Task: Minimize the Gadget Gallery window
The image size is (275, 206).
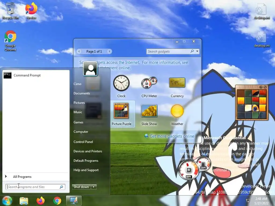Action: coord(177,42)
